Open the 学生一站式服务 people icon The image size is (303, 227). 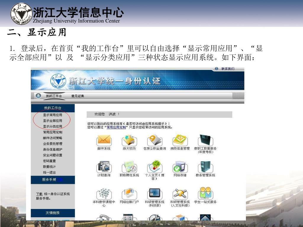pos(205,193)
